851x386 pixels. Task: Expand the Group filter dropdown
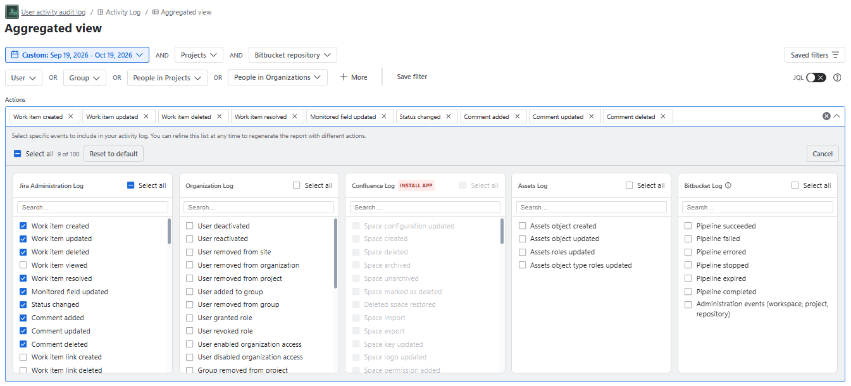click(x=84, y=78)
